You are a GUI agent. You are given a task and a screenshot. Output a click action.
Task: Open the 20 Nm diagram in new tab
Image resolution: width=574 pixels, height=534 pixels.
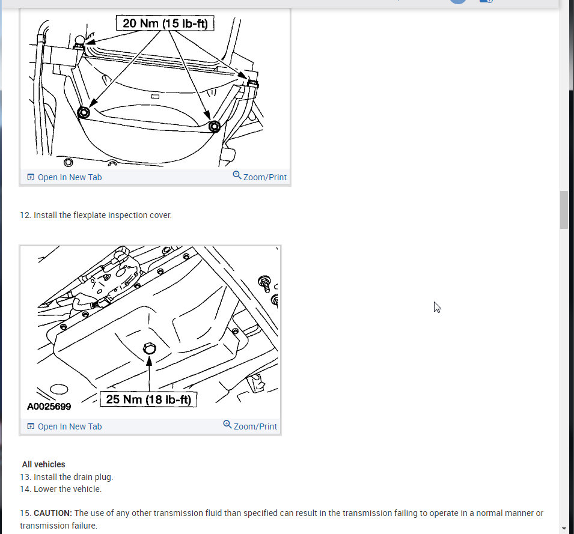point(64,177)
